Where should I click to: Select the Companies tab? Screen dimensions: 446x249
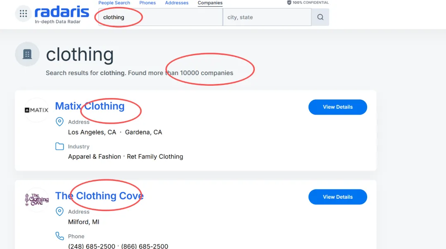(210, 3)
